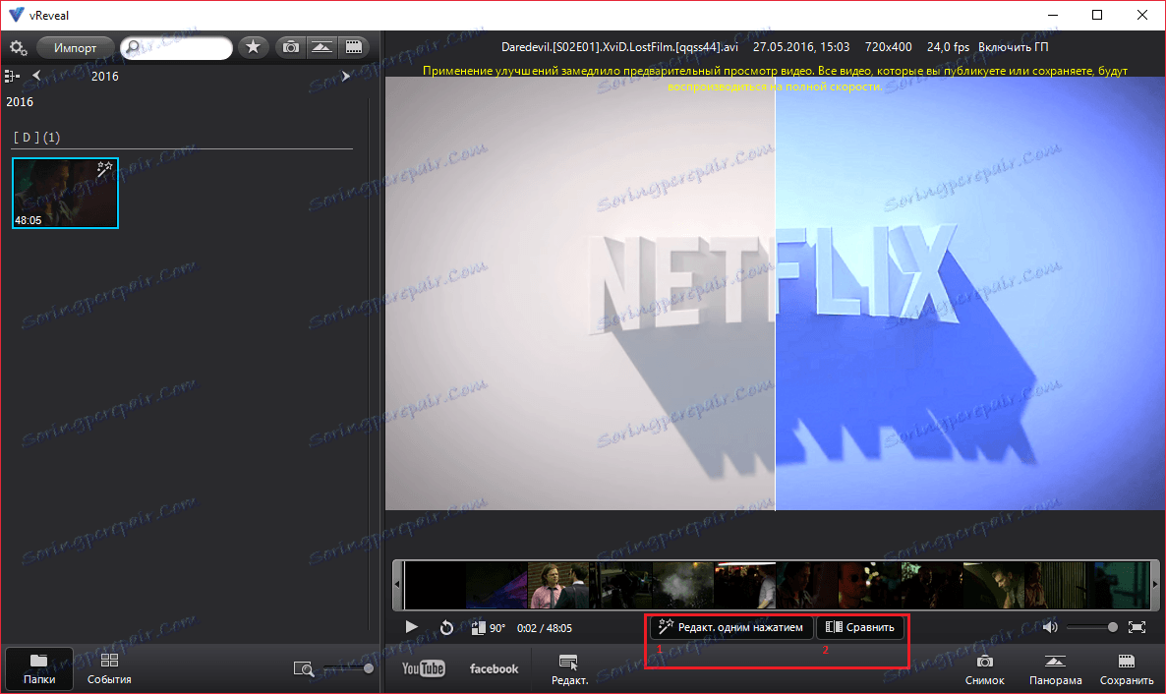This screenshot has width=1166, height=694.
Task: Adjust the thumbnail size slider
Action: (x=347, y=668)
